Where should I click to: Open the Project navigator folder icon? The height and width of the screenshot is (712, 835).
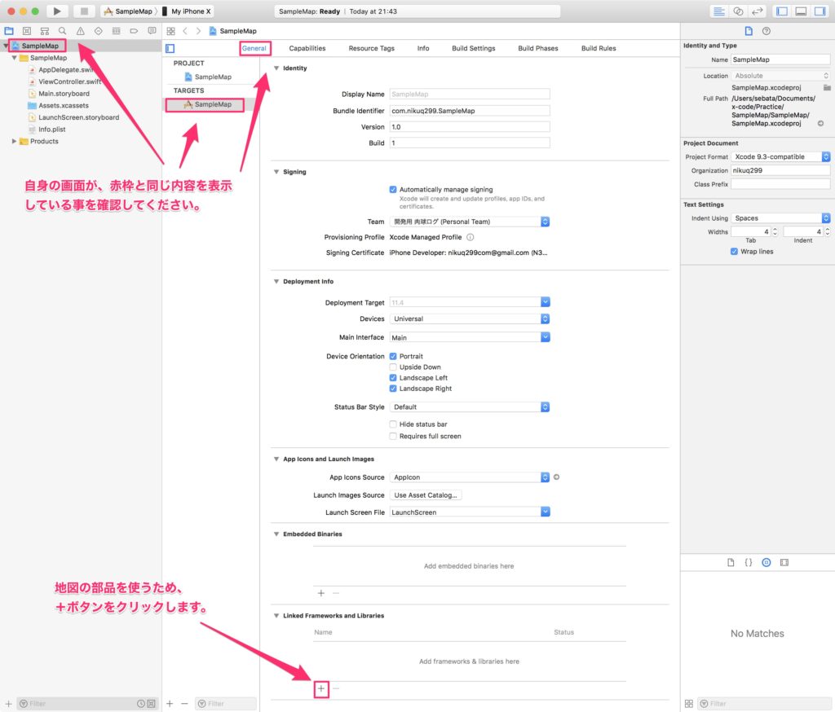pyautogui.click(x=9, y=31)
